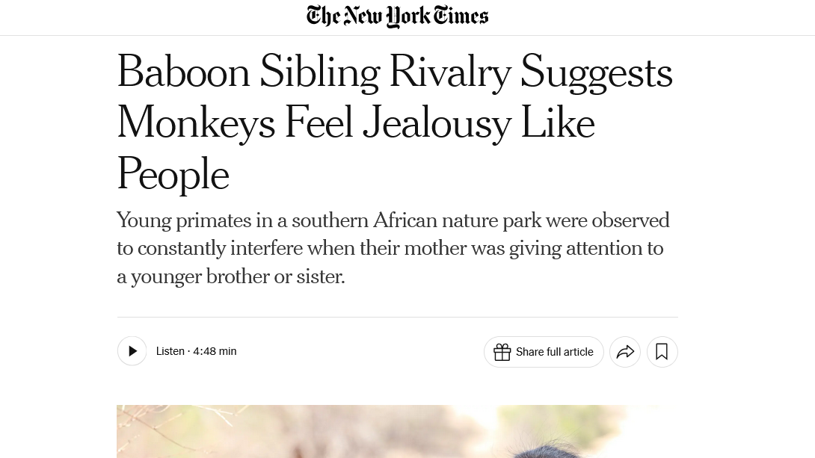Click the word "People" in the headline
Viewport: 815px width, 458px height.
173,175
